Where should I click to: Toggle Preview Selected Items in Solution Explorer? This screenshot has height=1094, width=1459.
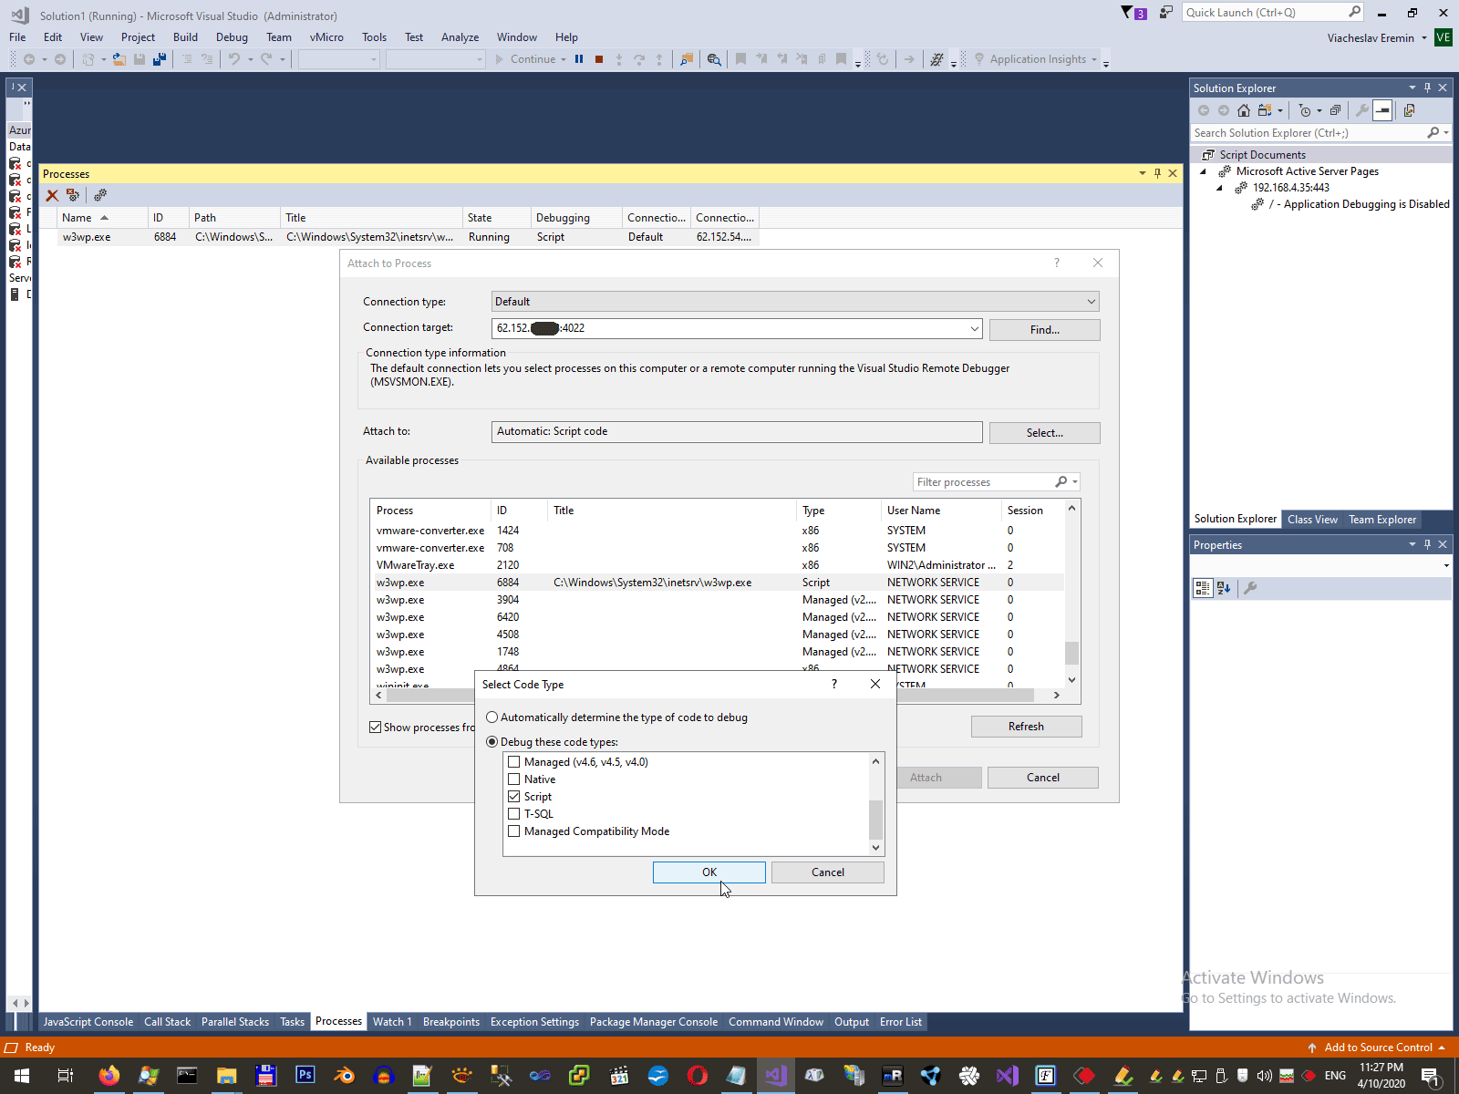1382,110
